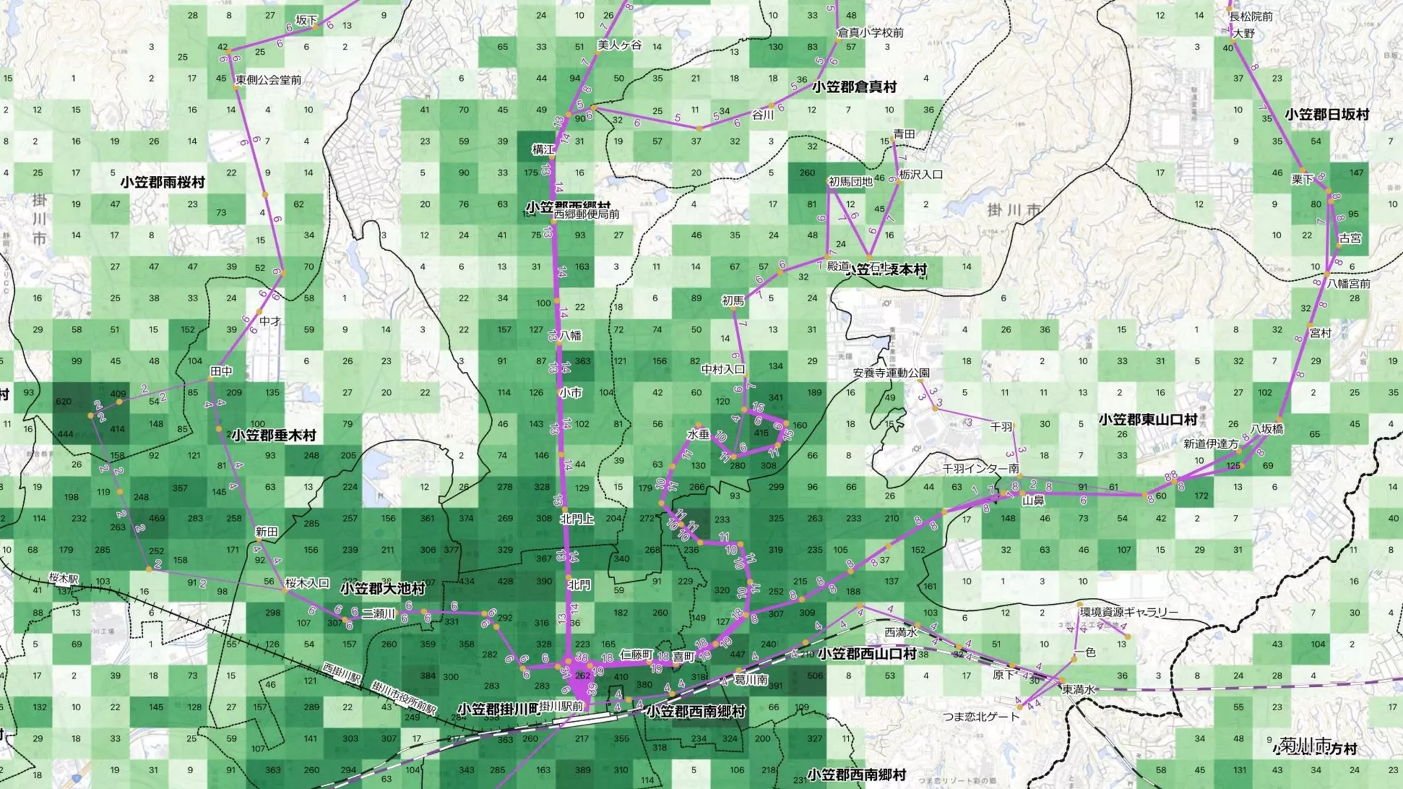Click the population grid cell showing 620

click(x=63, y=401)
